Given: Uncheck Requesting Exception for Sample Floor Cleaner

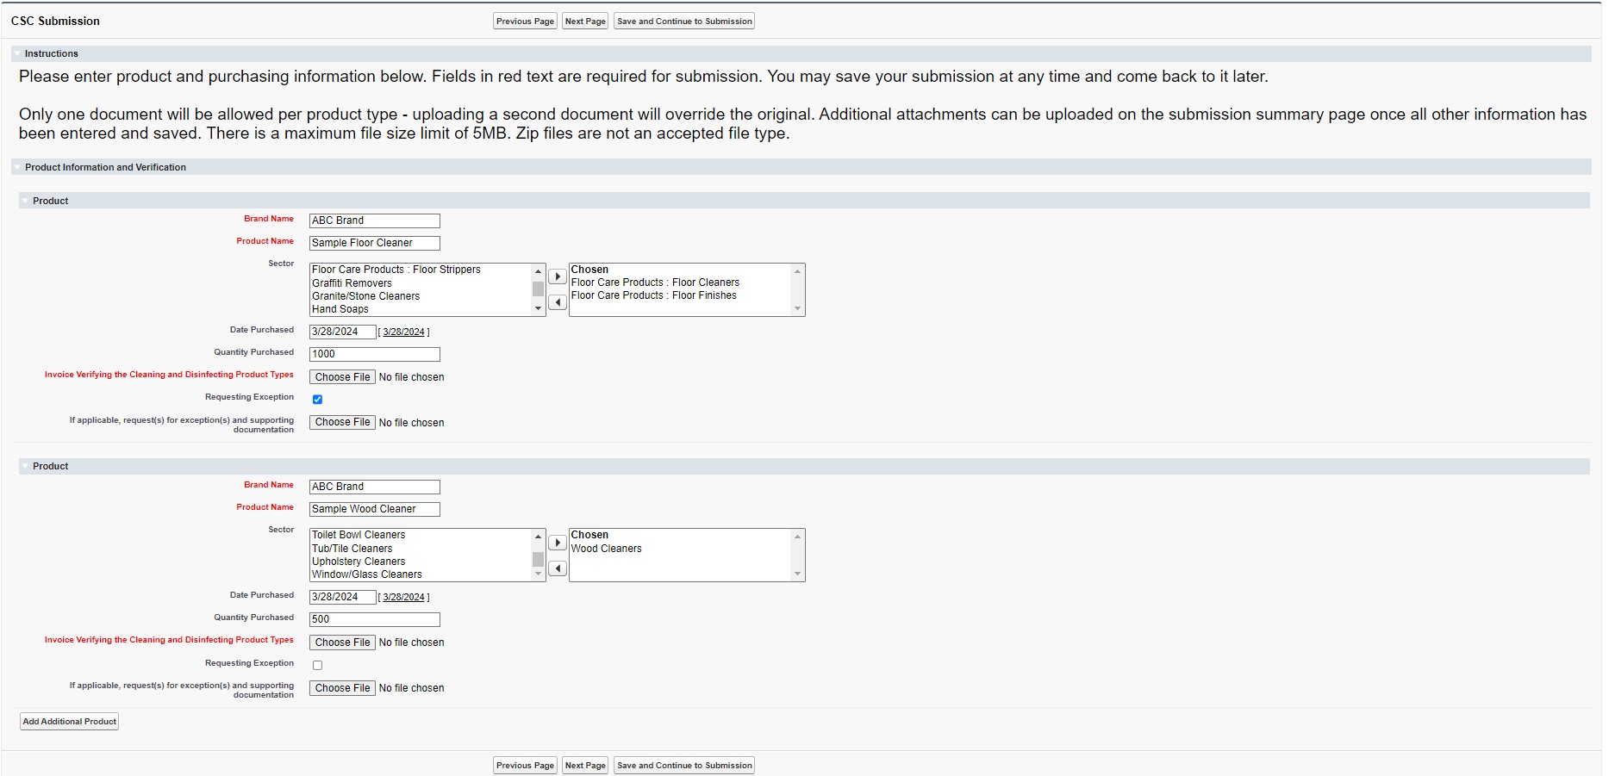Looking at the screenshot, I should point(317,400).
